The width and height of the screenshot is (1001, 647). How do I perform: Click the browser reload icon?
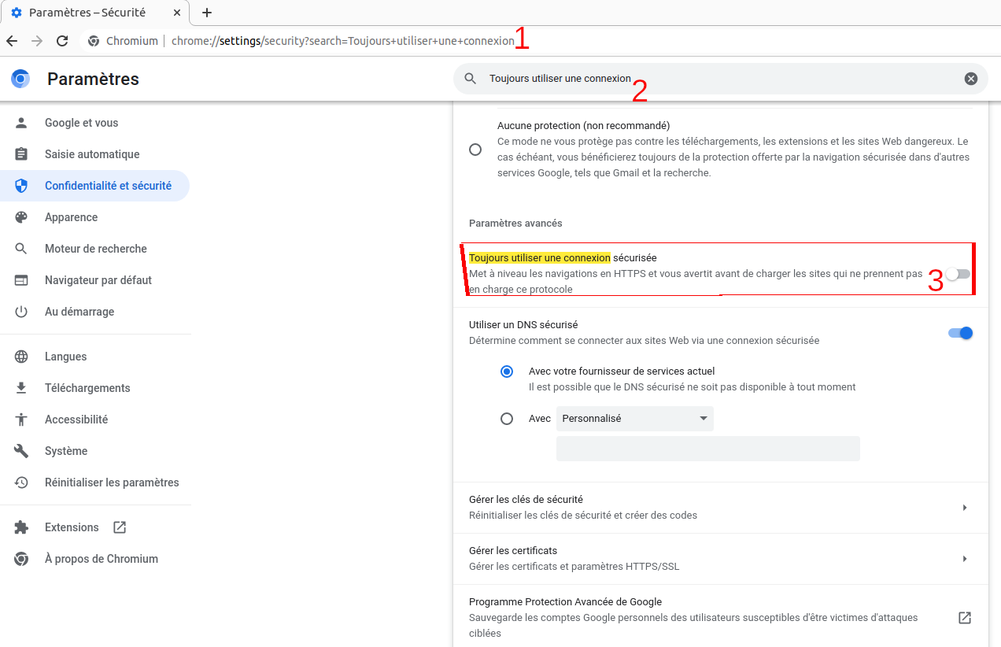click(x=62, y=41)
